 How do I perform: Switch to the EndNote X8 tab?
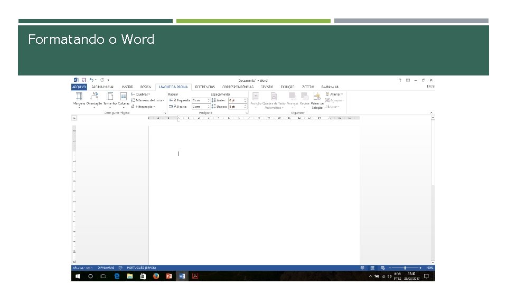click(x=330, y=87)
